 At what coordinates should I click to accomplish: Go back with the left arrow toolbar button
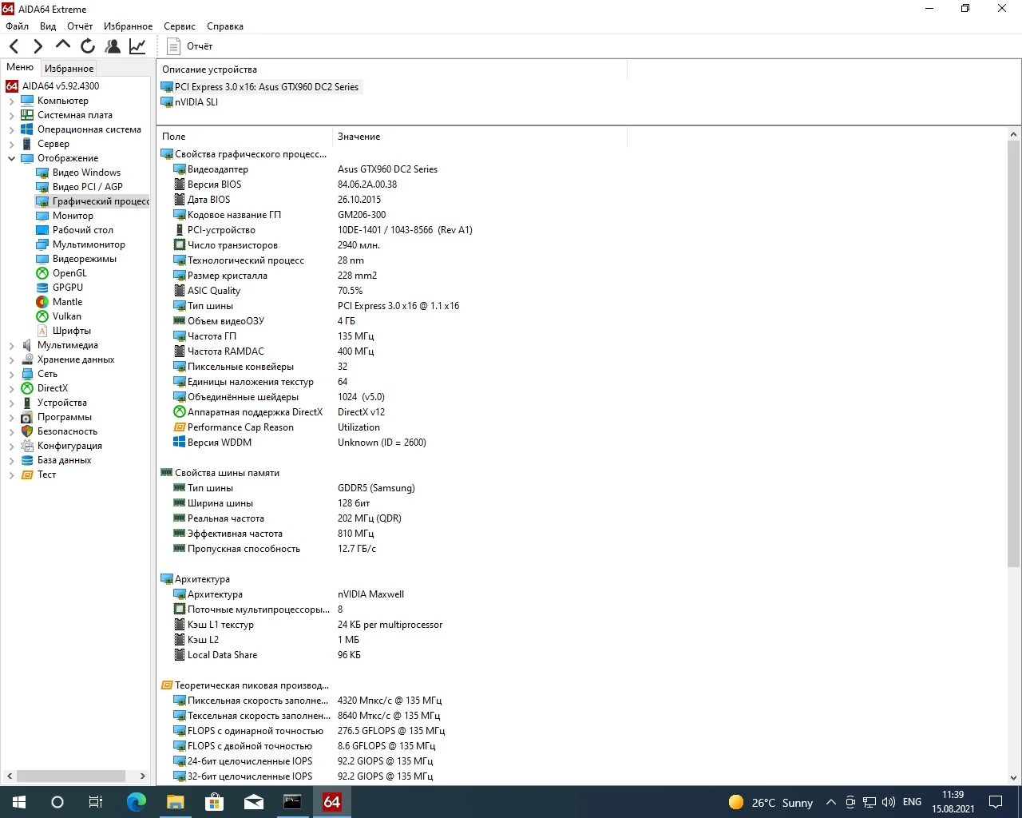pos(14,46)
